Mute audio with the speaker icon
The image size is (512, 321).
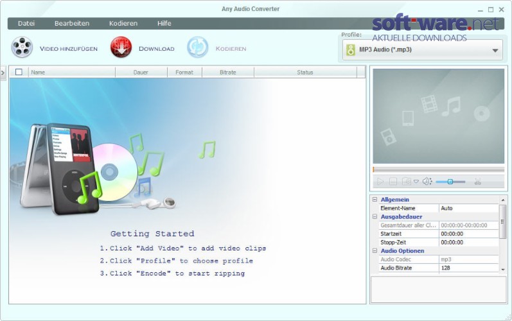point(427,182)
